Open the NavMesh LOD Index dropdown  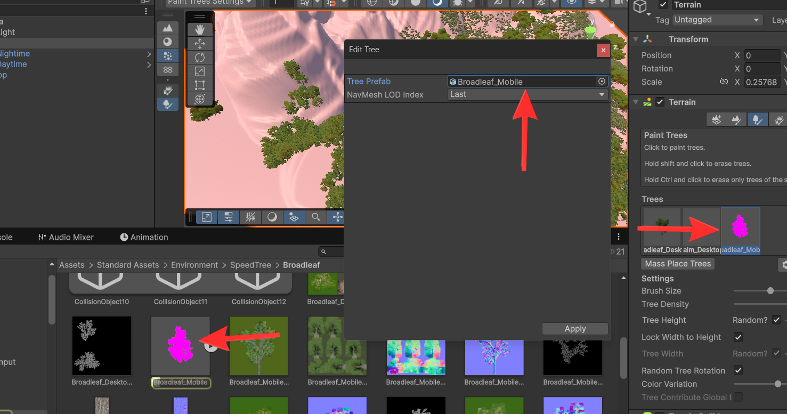tap(528, 94)
